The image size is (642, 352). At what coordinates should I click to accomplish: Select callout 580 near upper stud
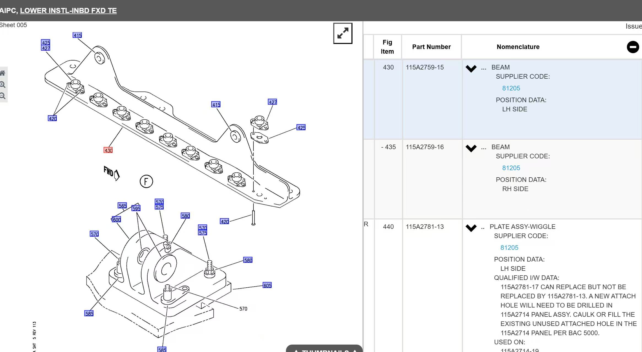pos(185,216)
